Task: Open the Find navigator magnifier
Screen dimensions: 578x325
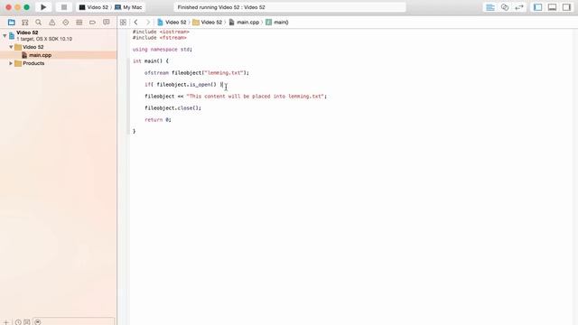Action: [x=38, y=22]
